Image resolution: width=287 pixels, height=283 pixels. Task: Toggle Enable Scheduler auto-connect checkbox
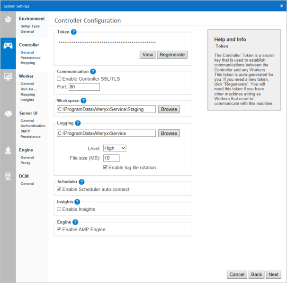click(59, 189)
